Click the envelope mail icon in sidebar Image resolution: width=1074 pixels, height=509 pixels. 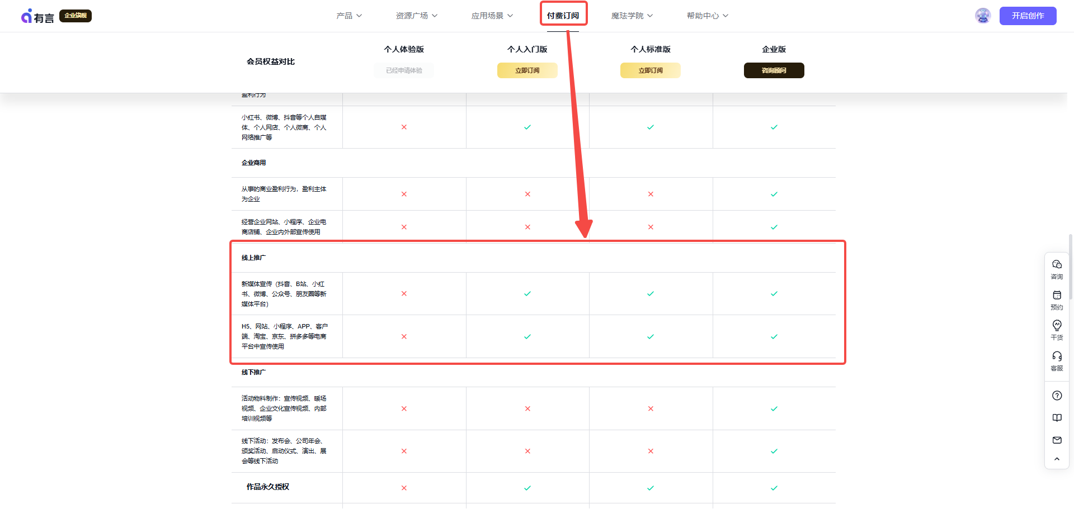[x=1057, y=440]
